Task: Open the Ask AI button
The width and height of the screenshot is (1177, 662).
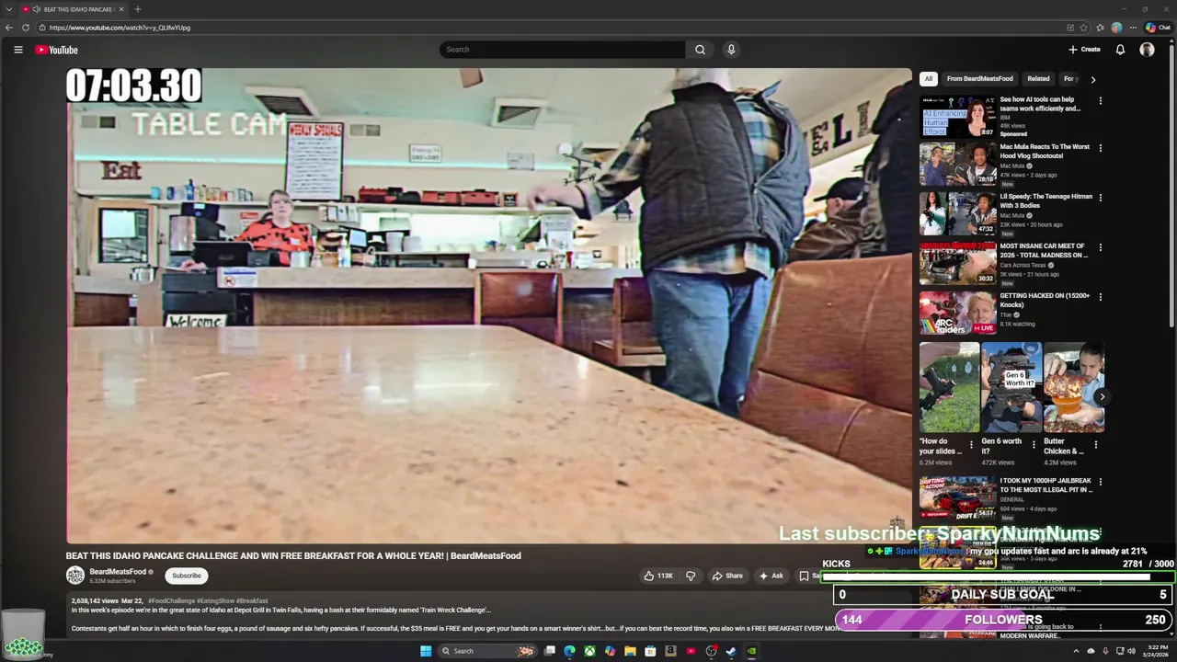Action: click(x=771, y=576)
